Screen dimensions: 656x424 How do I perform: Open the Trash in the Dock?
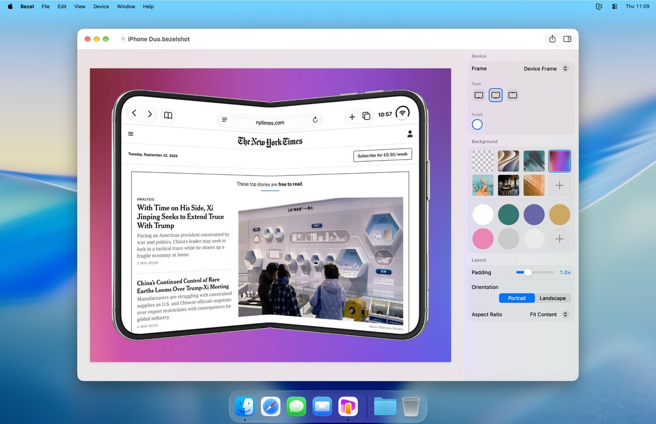pos(411,407)
